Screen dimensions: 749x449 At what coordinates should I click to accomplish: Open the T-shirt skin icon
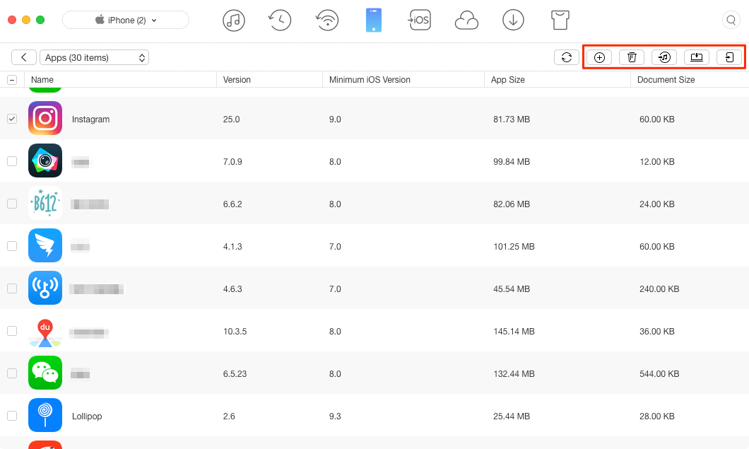560,21
